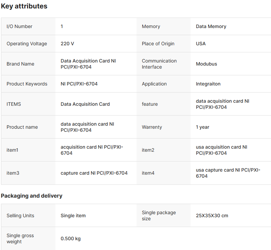This screenshot has height=250, width=271.
Task: Click the Application value Integraiton
Action: pyautogui.click(x=208, y=84)
